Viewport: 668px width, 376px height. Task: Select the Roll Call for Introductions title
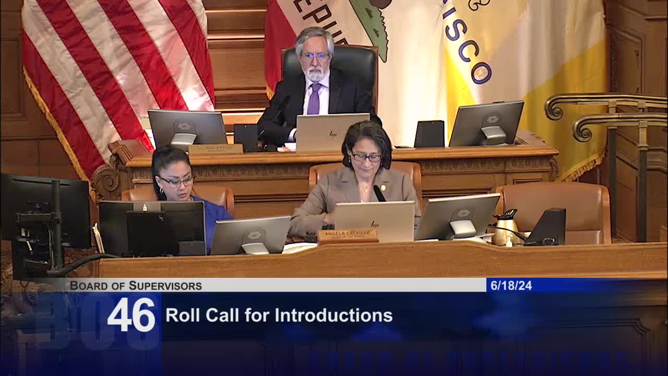(x=279, y=315)
